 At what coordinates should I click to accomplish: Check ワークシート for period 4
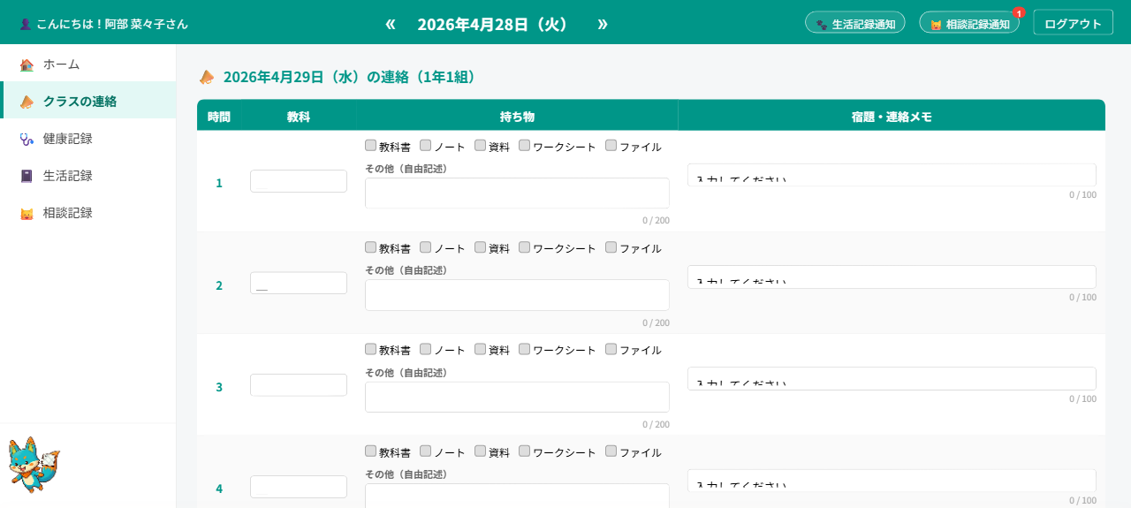click(x=525, y=451)
